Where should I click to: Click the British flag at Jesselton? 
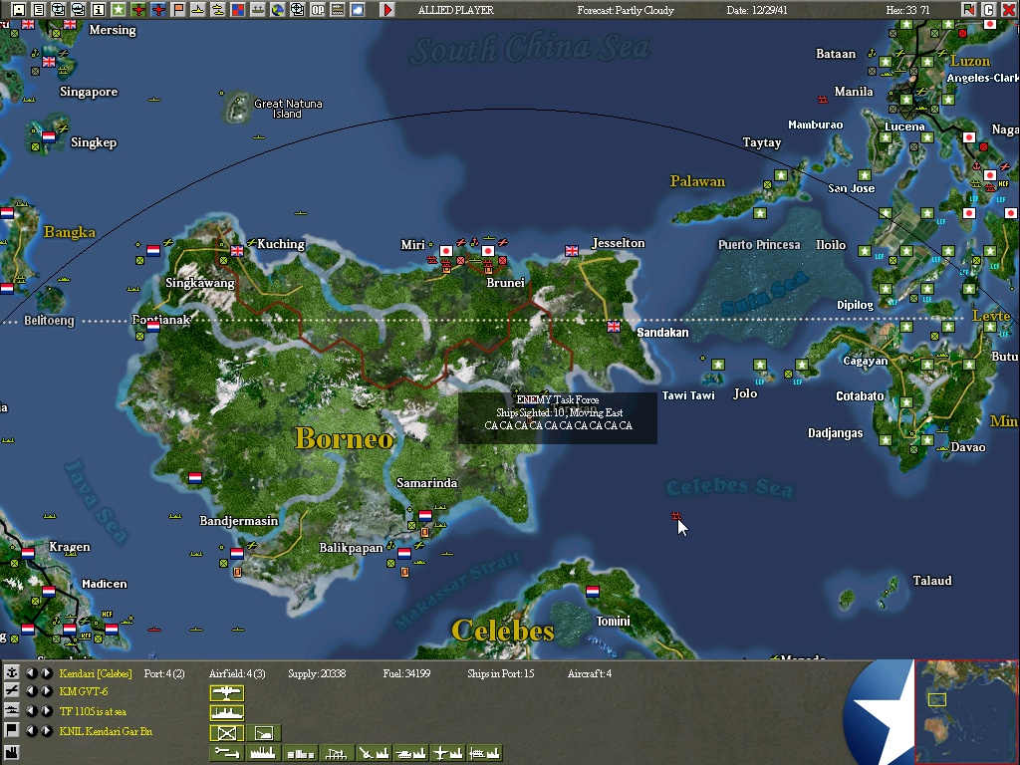pyautogui.click(x=571, y=250)
